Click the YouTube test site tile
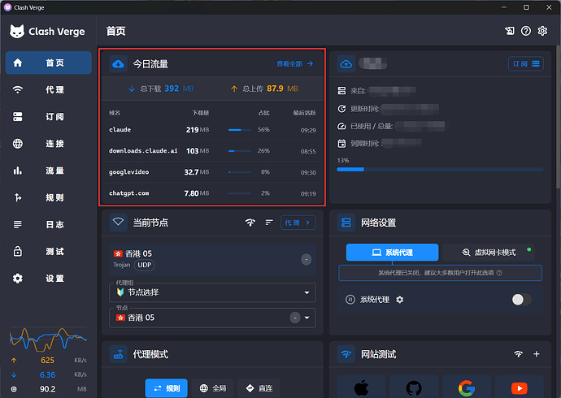Viewport: 561px width, 398px height. coord(520,387)
